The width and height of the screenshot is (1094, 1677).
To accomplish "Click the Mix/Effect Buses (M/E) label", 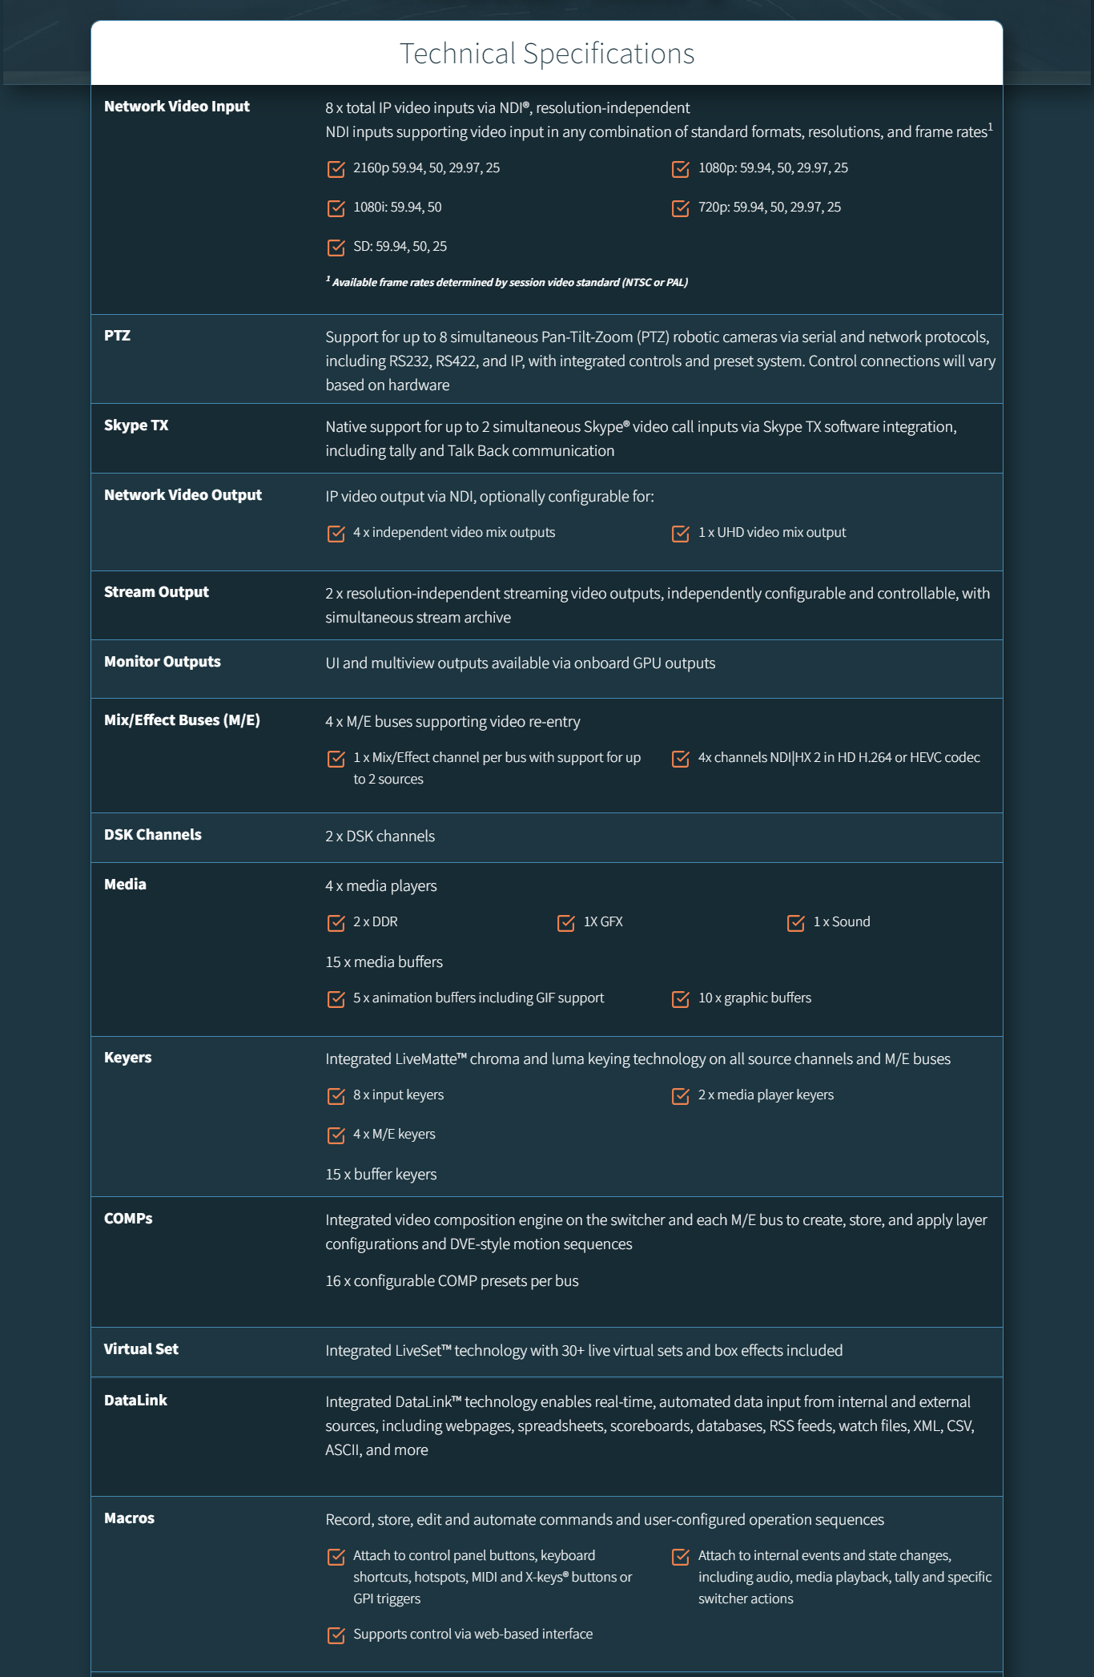I will [182, 720].
